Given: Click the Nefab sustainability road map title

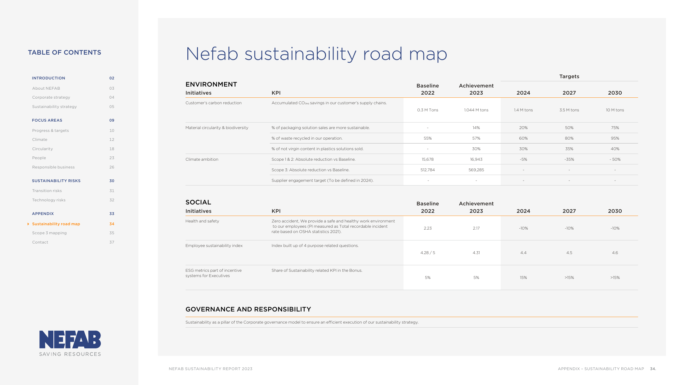Looking at the screenshot, I should [316, 54].
